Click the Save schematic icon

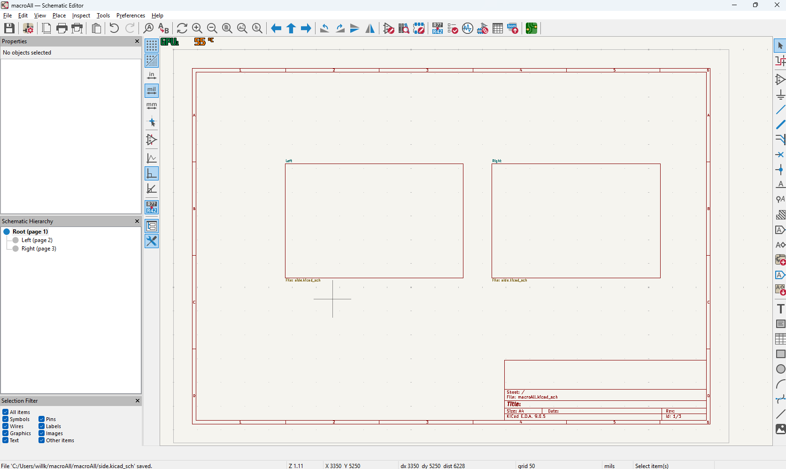pyautogui.click(x=9, y=28)
